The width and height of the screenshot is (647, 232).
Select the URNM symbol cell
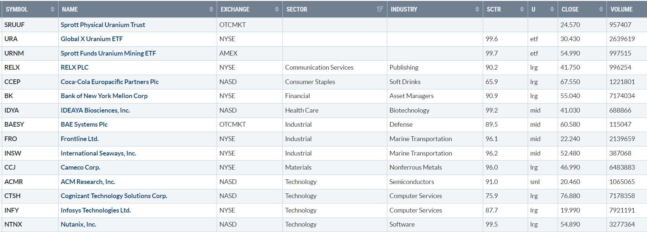point(14,53)
